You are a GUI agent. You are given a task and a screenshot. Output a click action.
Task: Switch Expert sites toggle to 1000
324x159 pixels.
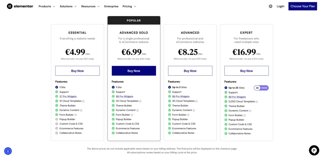264,88
